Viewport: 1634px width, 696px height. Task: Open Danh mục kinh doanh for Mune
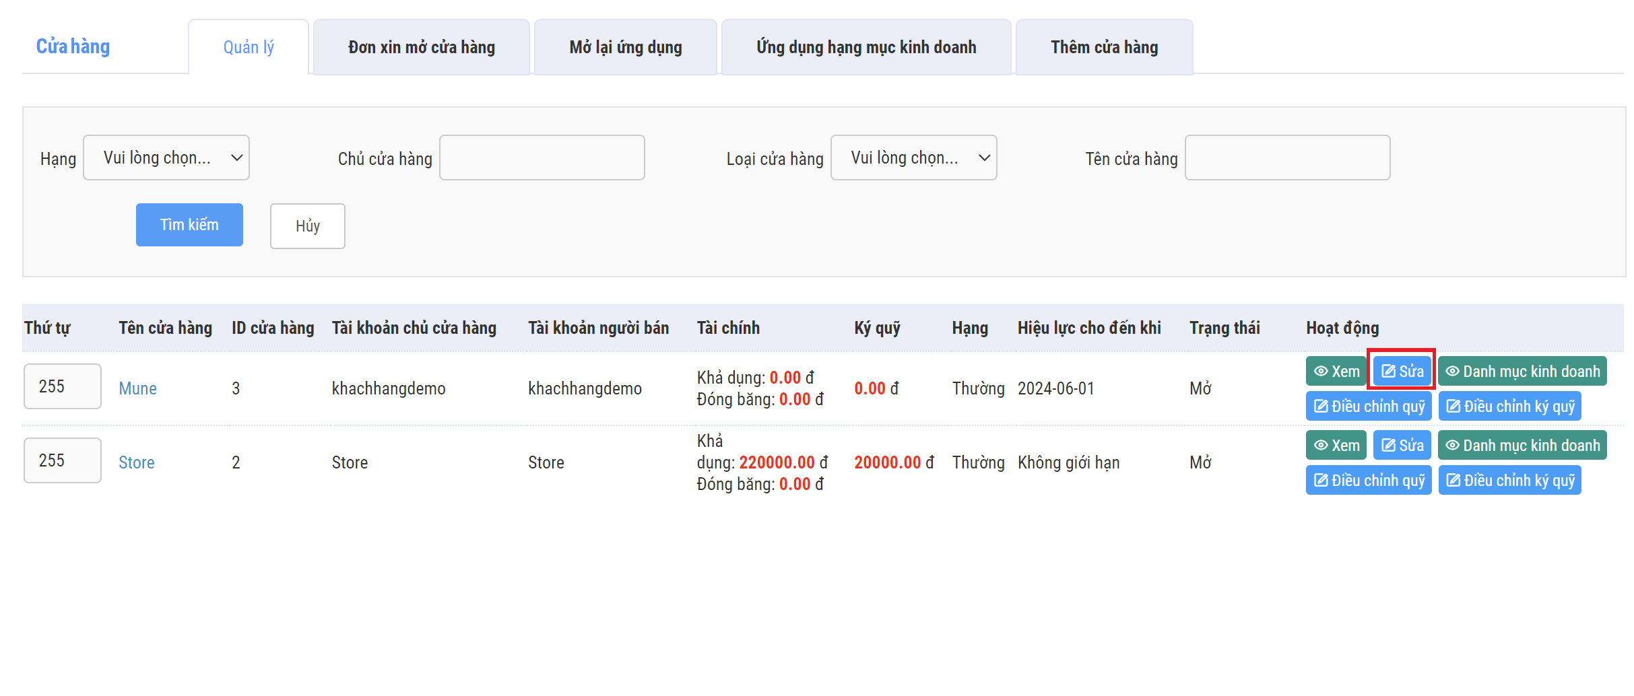coord(1522,372)
